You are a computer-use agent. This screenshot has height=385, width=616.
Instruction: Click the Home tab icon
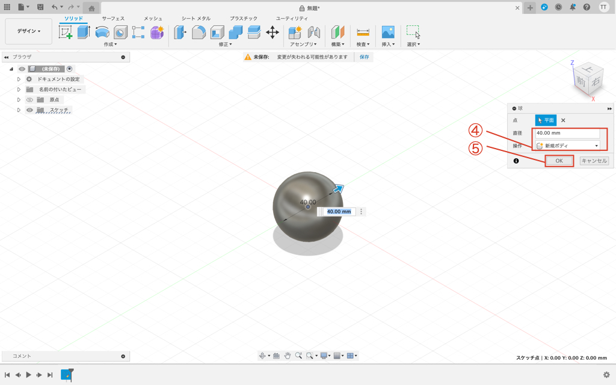pyautogui.click(x=91, y=8)
